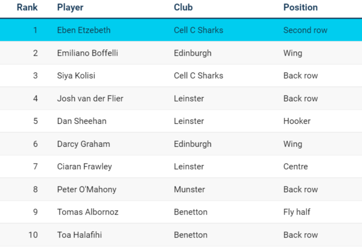362x247 pixels.
Task: Click Munster club cell
Action: coord(189,190)
